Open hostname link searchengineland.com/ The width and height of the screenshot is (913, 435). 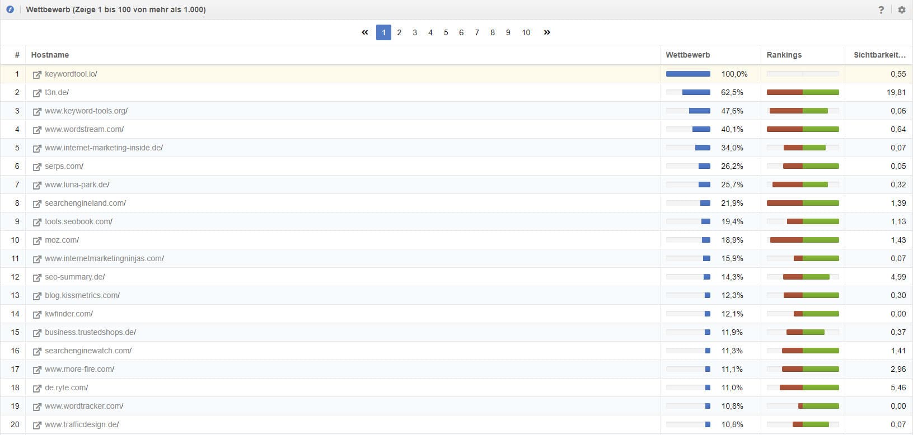86,203
